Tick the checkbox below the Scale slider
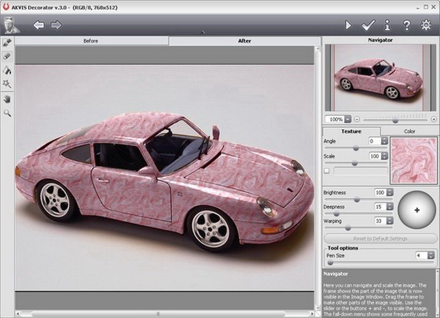 coord(326,170)
